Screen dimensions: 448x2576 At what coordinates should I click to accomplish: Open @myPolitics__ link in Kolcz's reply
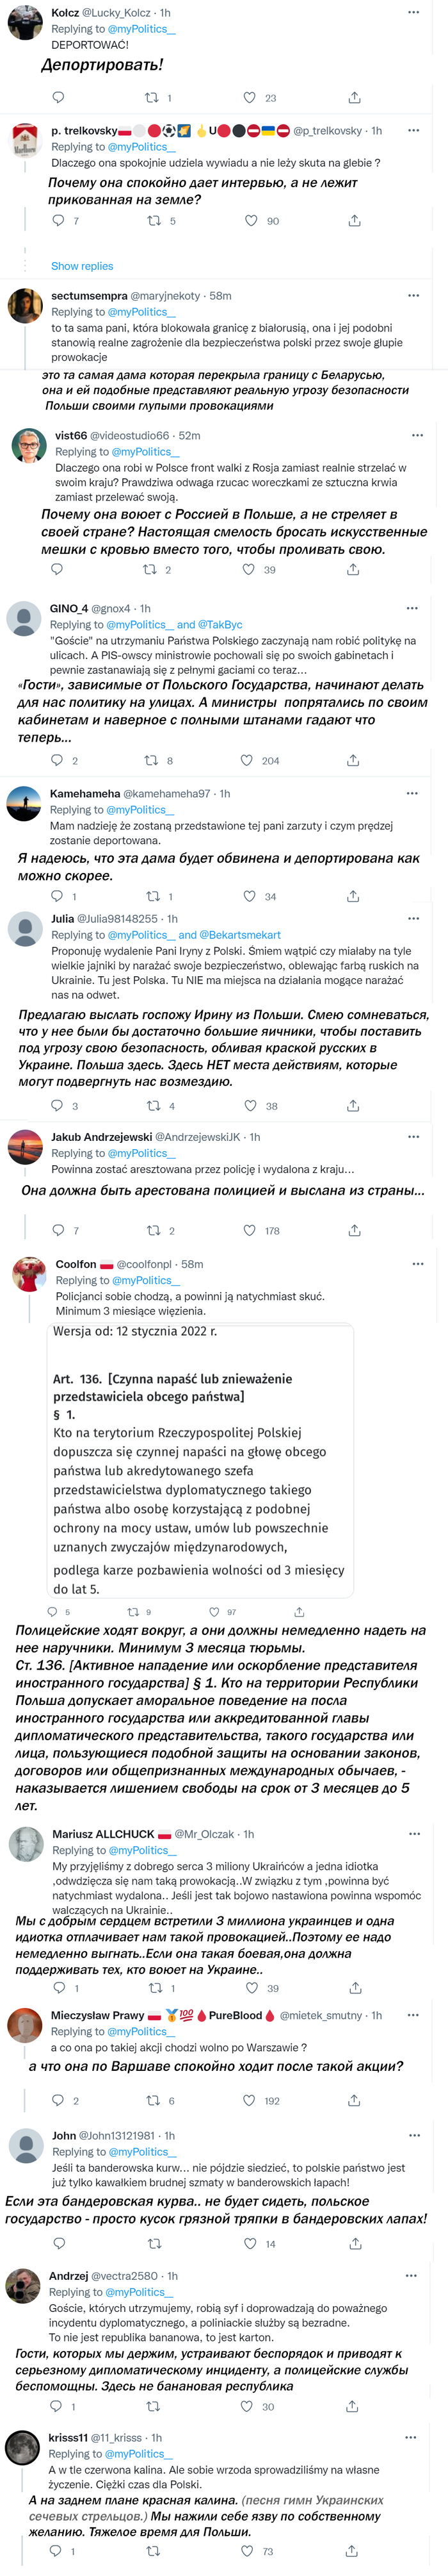141,29
